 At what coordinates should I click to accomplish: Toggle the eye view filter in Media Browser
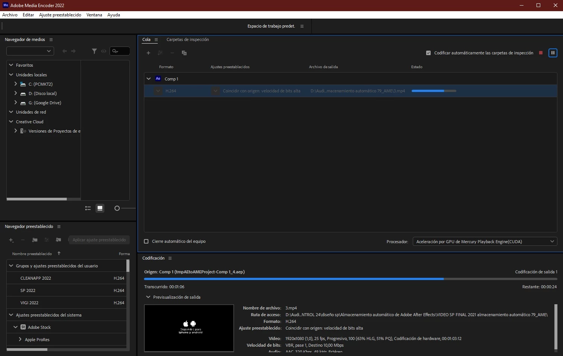point(104,51)
